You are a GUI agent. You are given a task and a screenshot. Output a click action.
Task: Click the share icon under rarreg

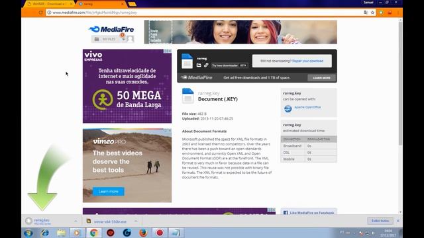(199, 65)
